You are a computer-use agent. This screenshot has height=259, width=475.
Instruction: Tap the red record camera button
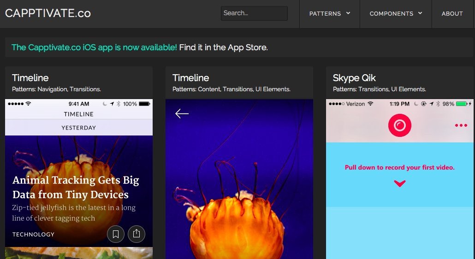pos(399,125)
